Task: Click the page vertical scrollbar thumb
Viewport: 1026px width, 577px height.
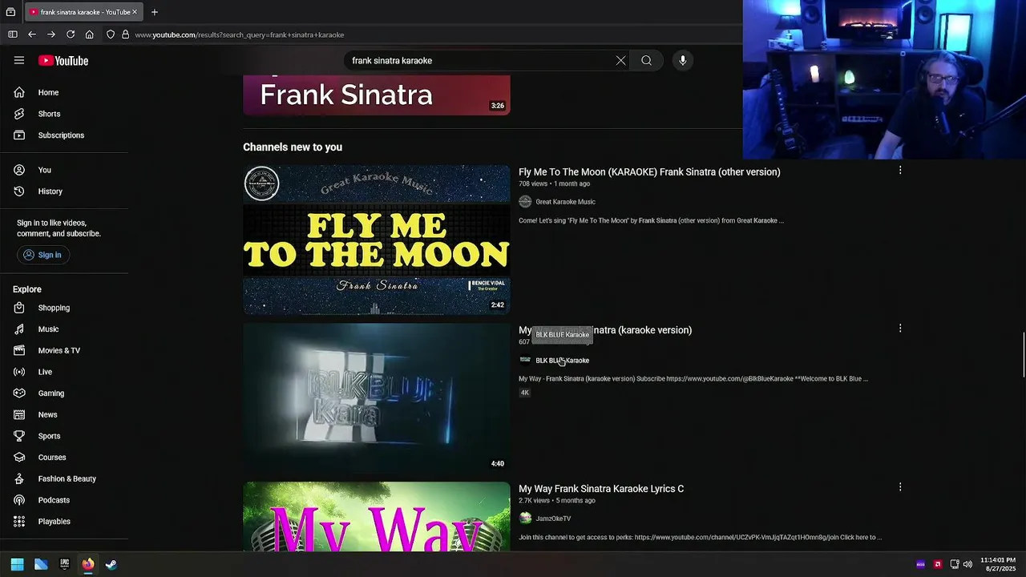Action: pos(1023,353)
